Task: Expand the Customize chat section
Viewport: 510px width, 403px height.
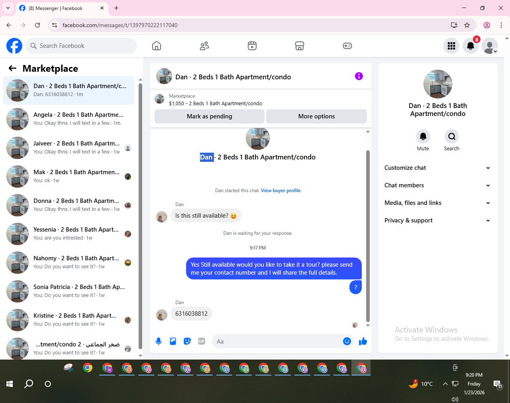Action: pos(437,168)
